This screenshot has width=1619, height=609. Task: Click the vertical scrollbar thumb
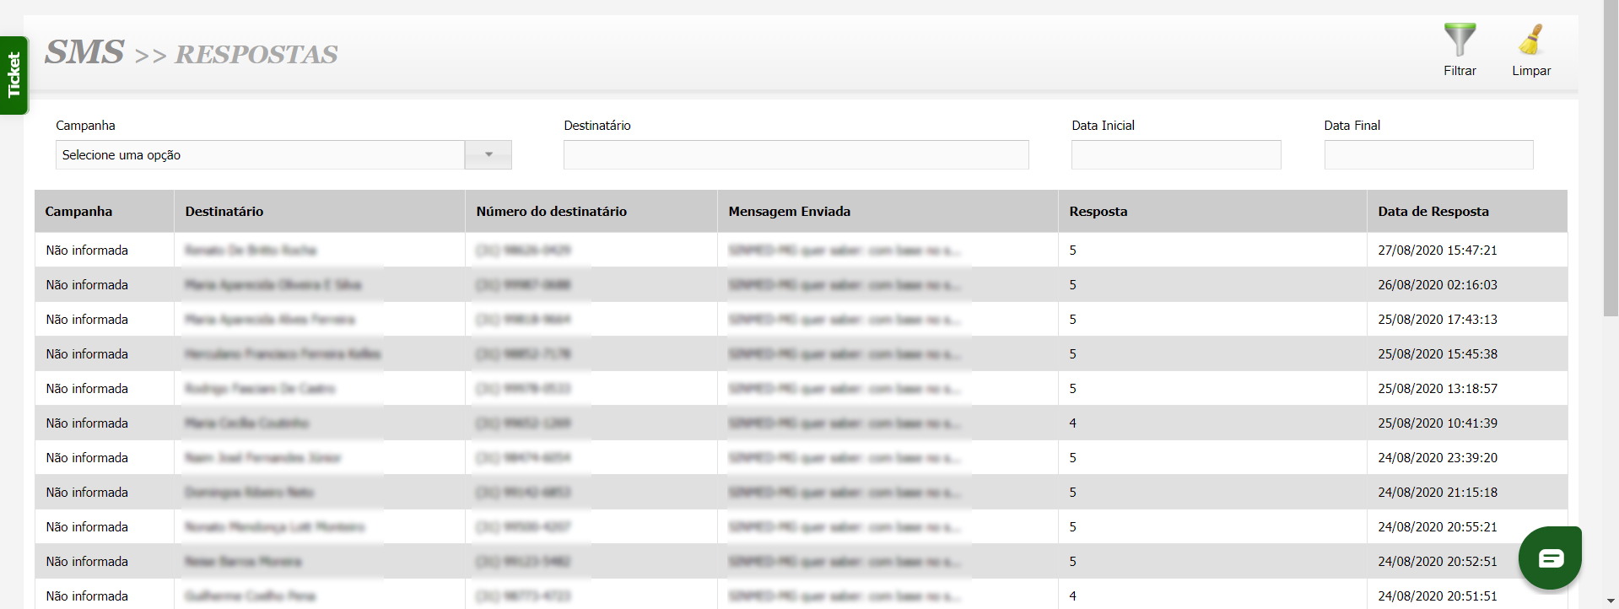[1611, 160]
